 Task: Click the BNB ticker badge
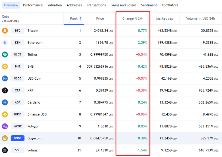(x=18, y=67)
